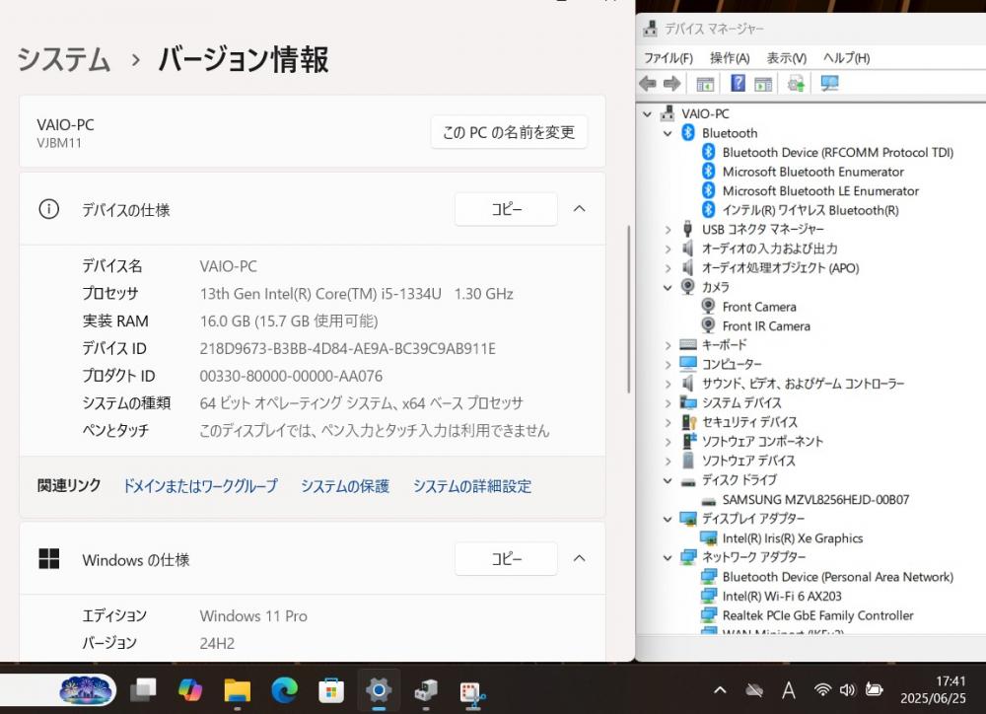
Task: Select Intel(R) Iris(R) Xe Graphics adapter
Action: pos(793,538)
